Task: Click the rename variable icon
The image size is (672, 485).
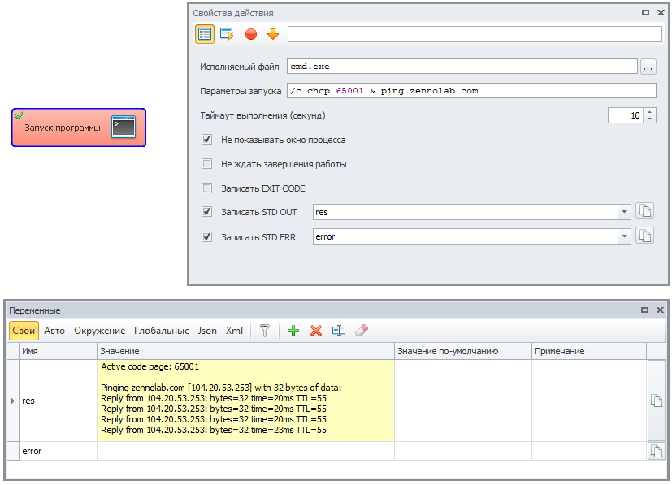Action: (339, 331)
